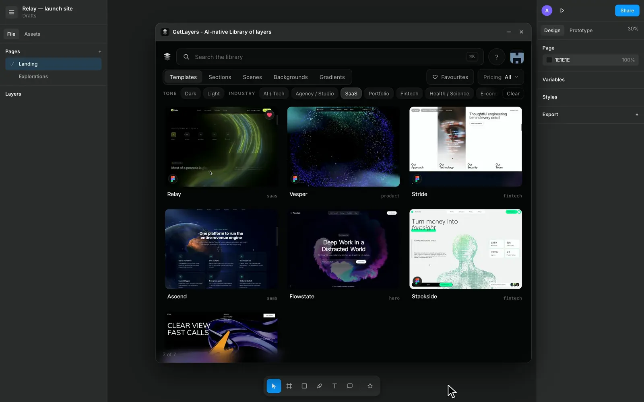Open the Prototype tab
This screenshot has width=644, height=402.
(x=581, y=31)
